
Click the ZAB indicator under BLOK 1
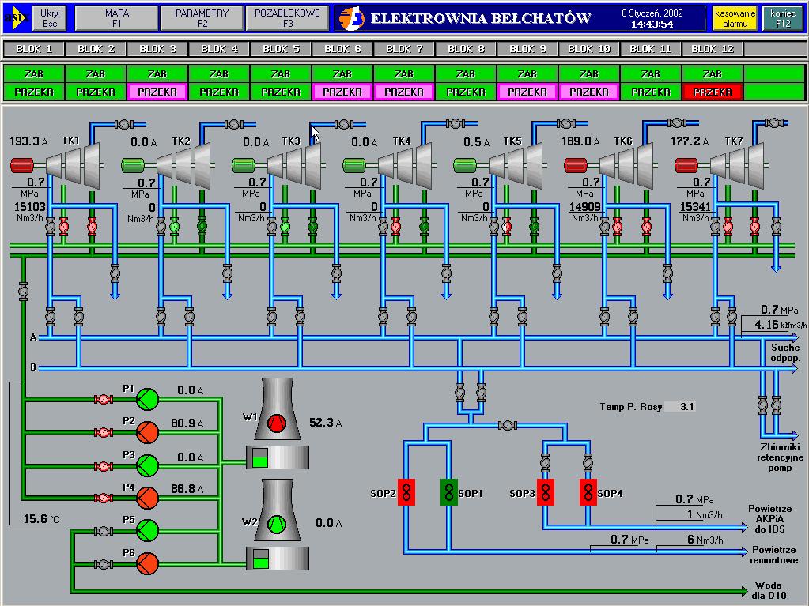coord(34,73)
